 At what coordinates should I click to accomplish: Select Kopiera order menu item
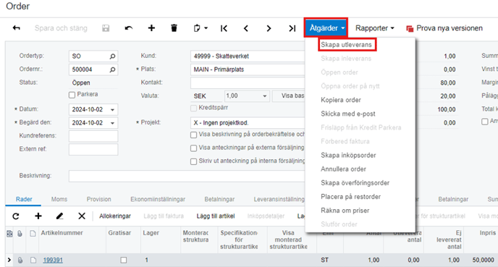pos(341,100)
